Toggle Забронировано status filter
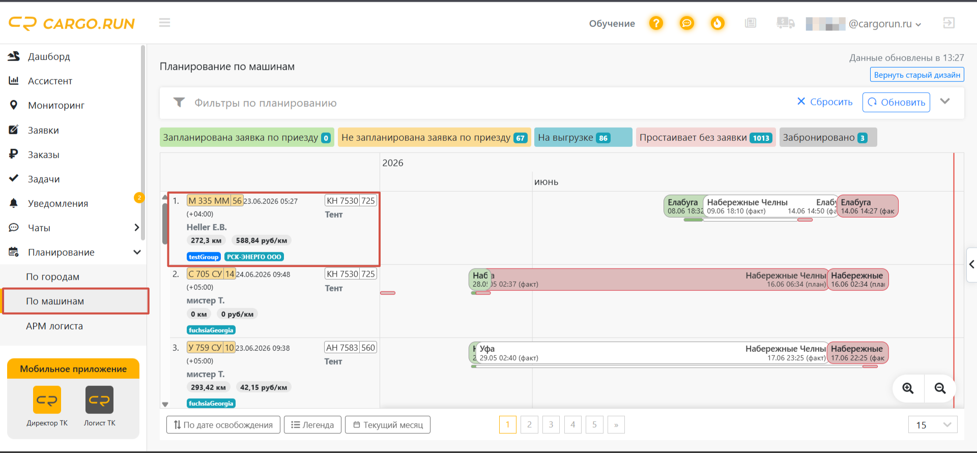This screenshot has width=977, height=453. [x=828, y=137]
